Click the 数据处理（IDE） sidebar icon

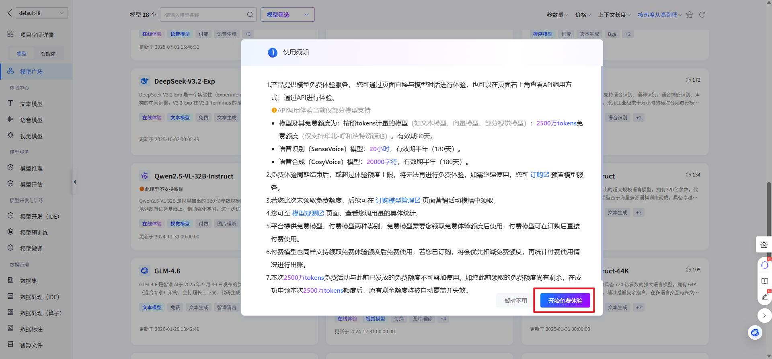[x=11, y=296]
